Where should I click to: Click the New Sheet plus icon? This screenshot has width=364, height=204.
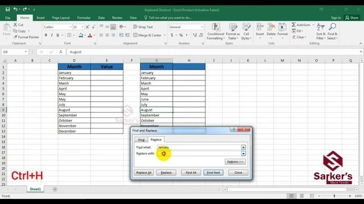(x=55, y=189)
